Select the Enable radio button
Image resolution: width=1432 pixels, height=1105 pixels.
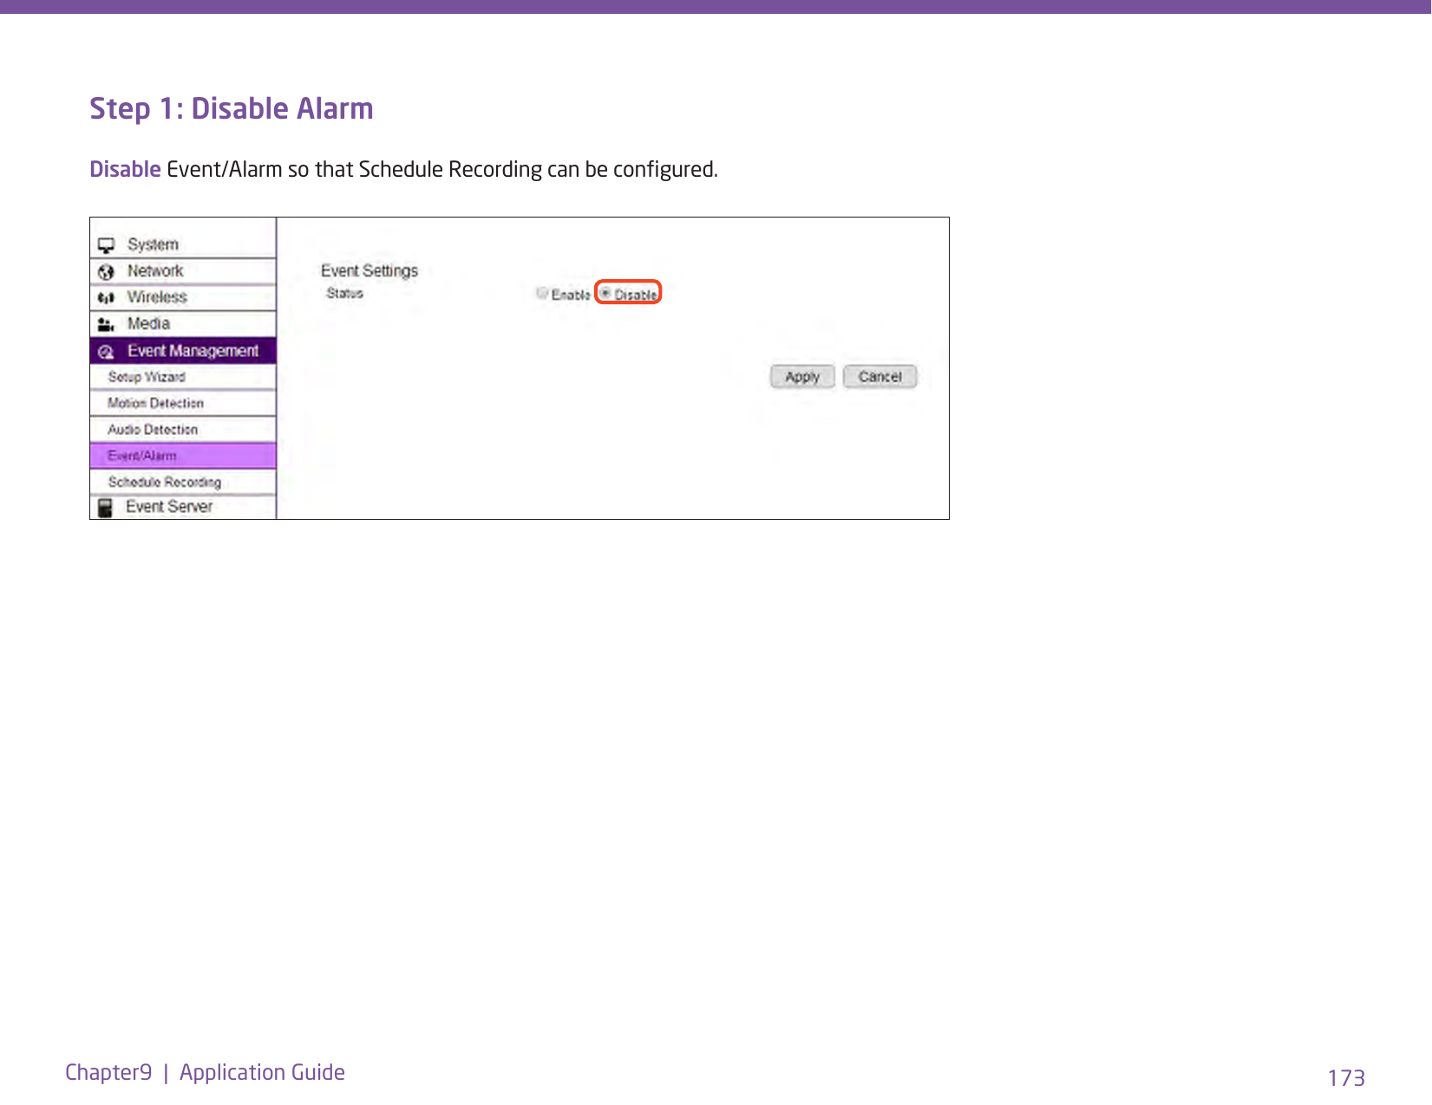click(542, 294)
